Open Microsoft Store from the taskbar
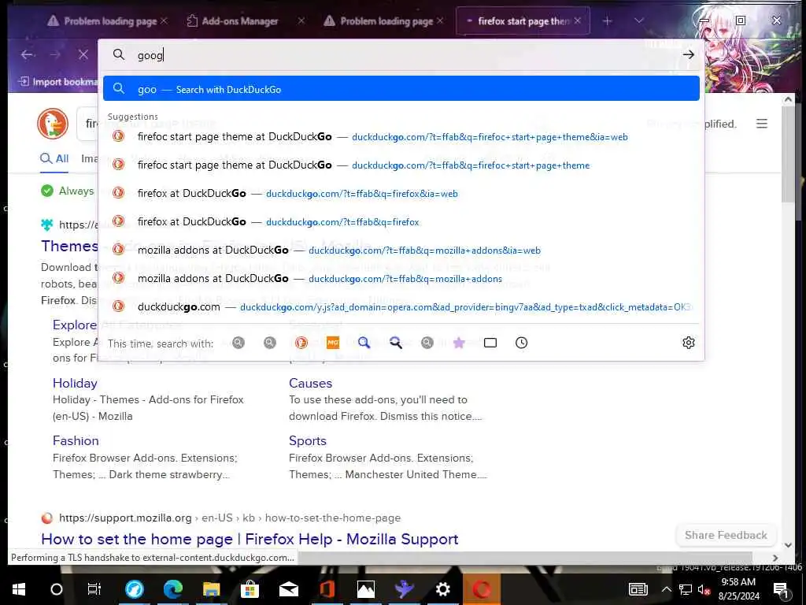The image size is (806, 605). (x=250, y=589)
